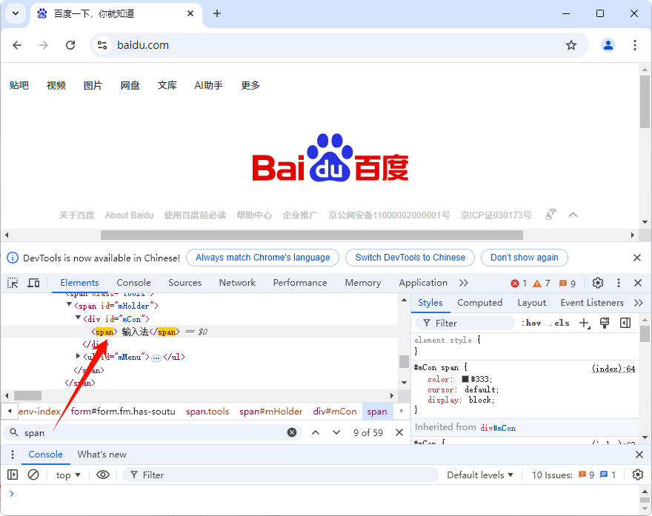The height and width of the screenshot is (516, 652).
Task: Go to previous search result
Action: tap(316, 432)
